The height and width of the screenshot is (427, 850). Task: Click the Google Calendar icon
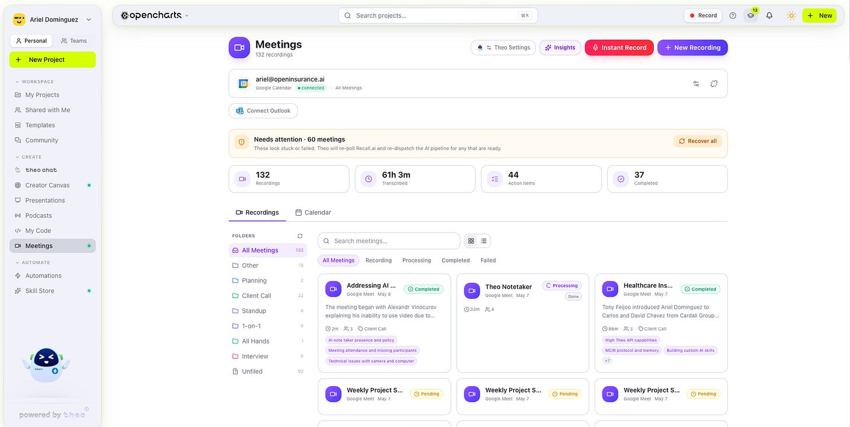click(x=243, y=83)
